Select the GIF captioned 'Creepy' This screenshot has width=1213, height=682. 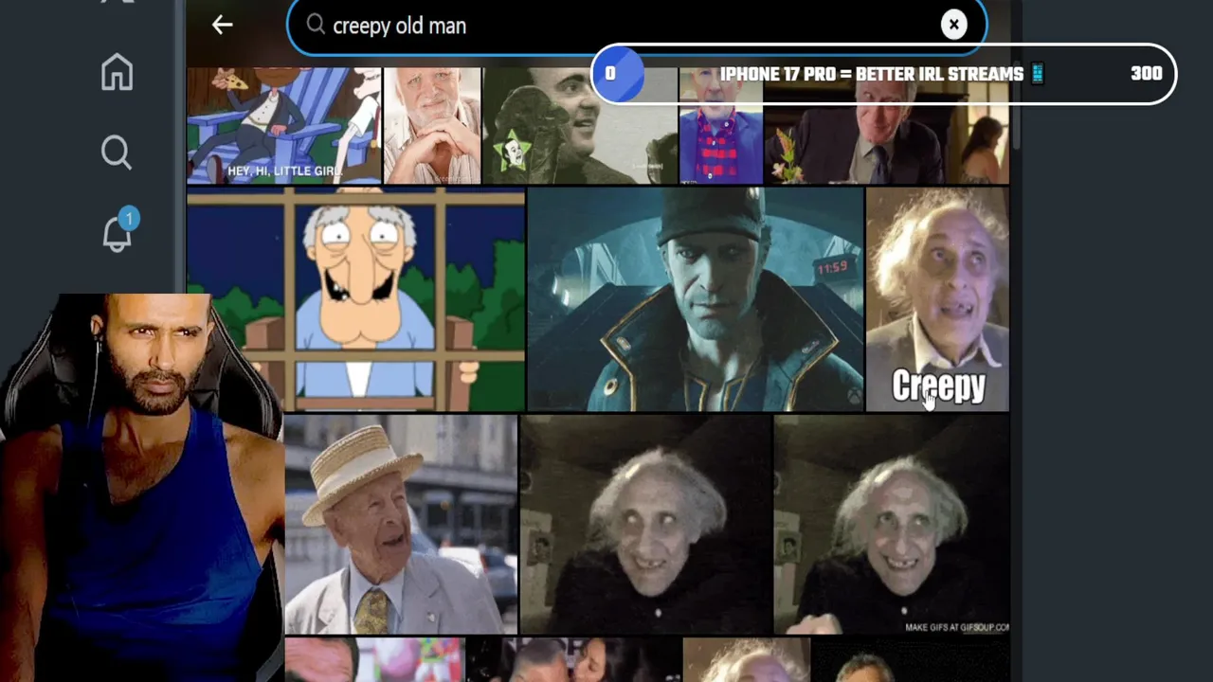(x=937, y=299)
